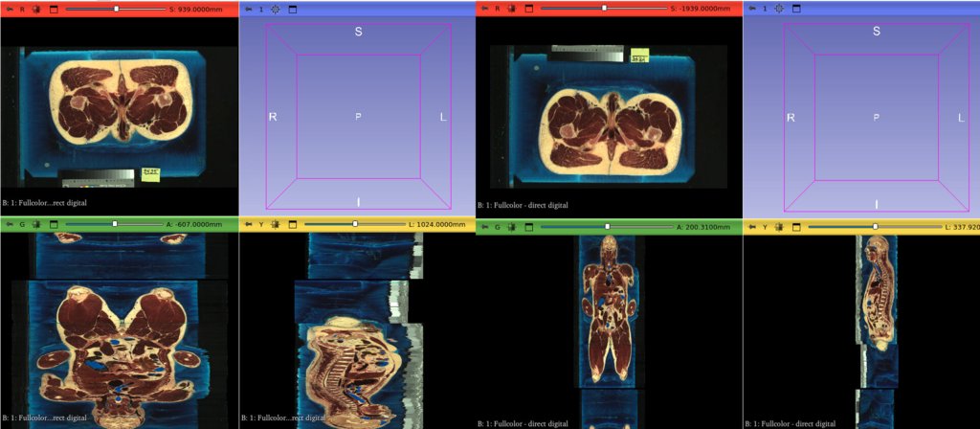Maximize the green slice view showing A: -607.0000mm
The width and height of the screenshot is (980, 429).
54,224
